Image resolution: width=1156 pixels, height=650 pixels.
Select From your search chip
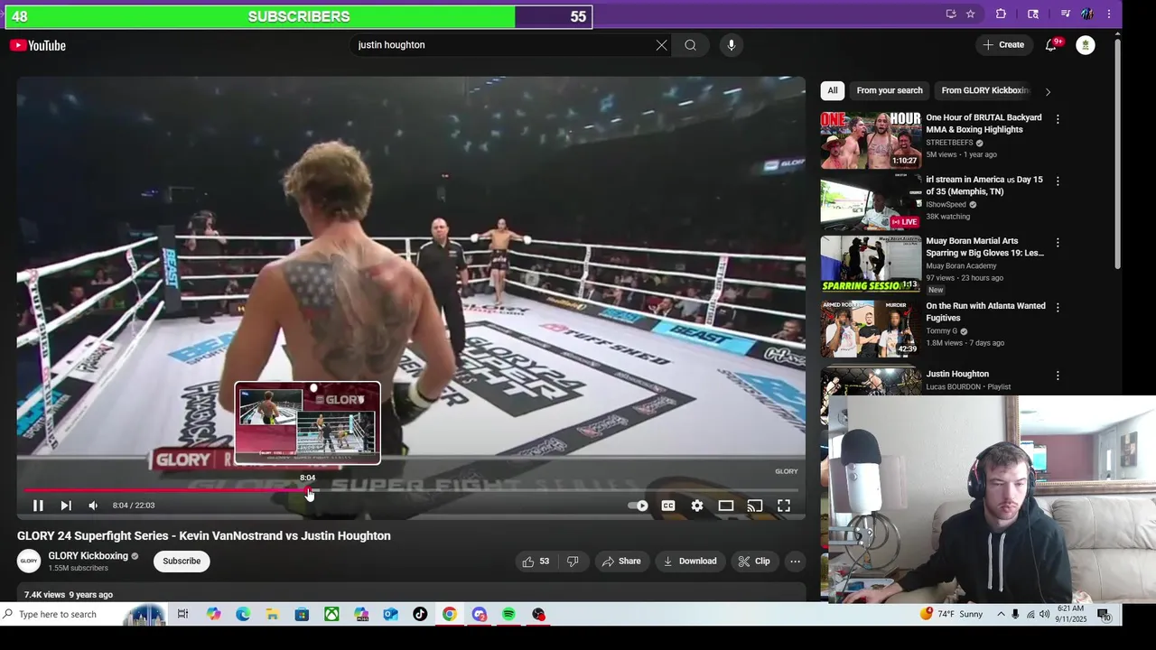[890, 90]
